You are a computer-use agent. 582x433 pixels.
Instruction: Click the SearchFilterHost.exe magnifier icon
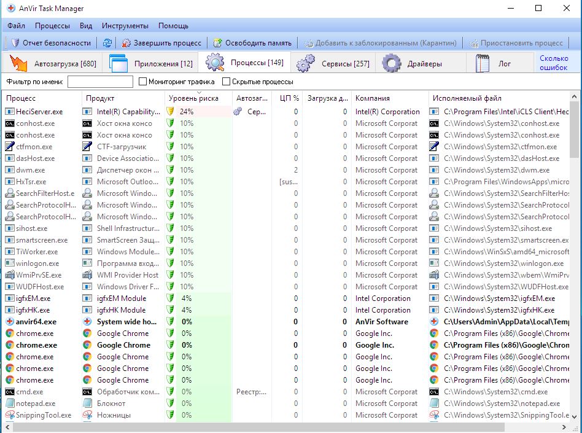pos(10,193)
